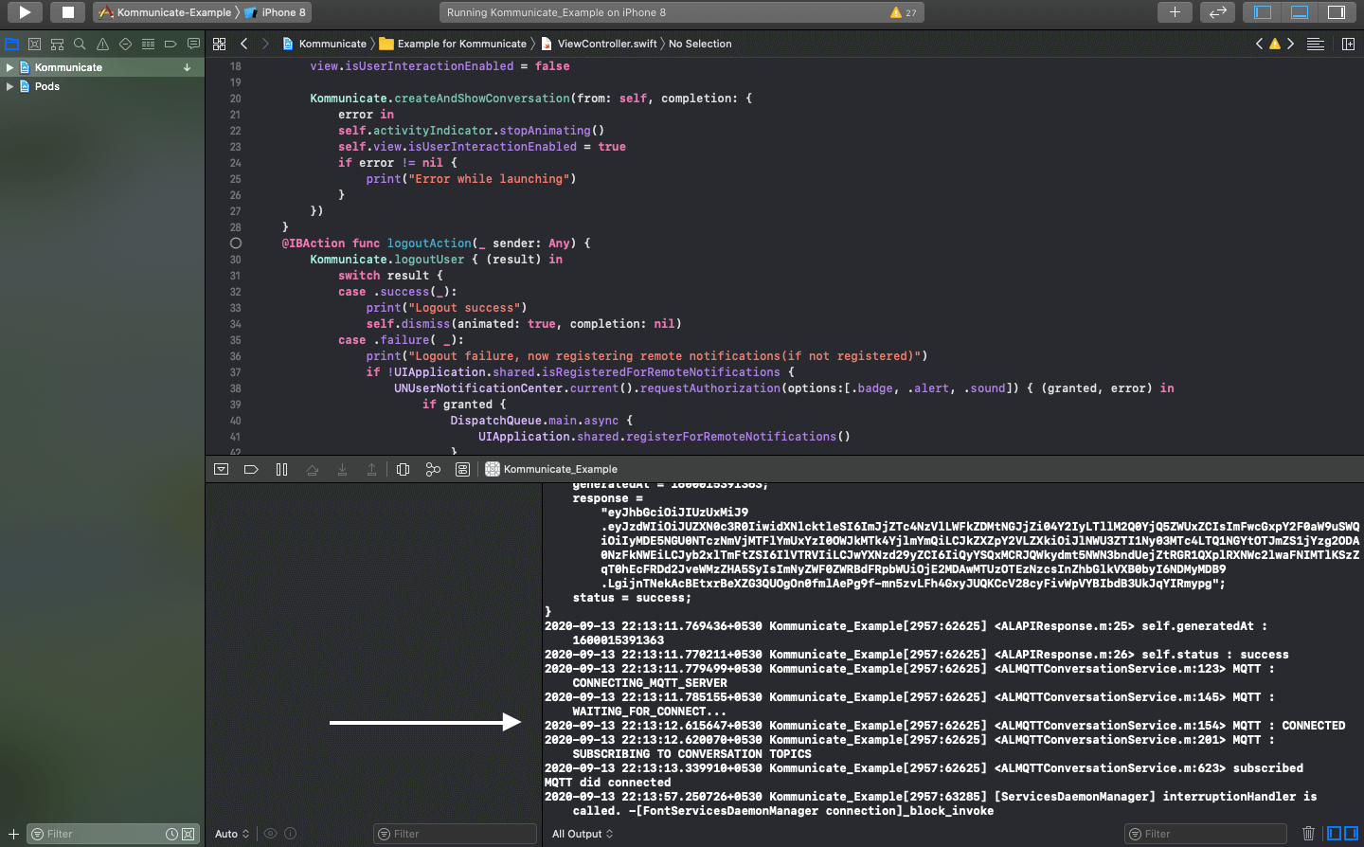Screen dimensions: 1364x847
Task: Add a new file with the navigator plus button
Action: click(x=13, y=834)
